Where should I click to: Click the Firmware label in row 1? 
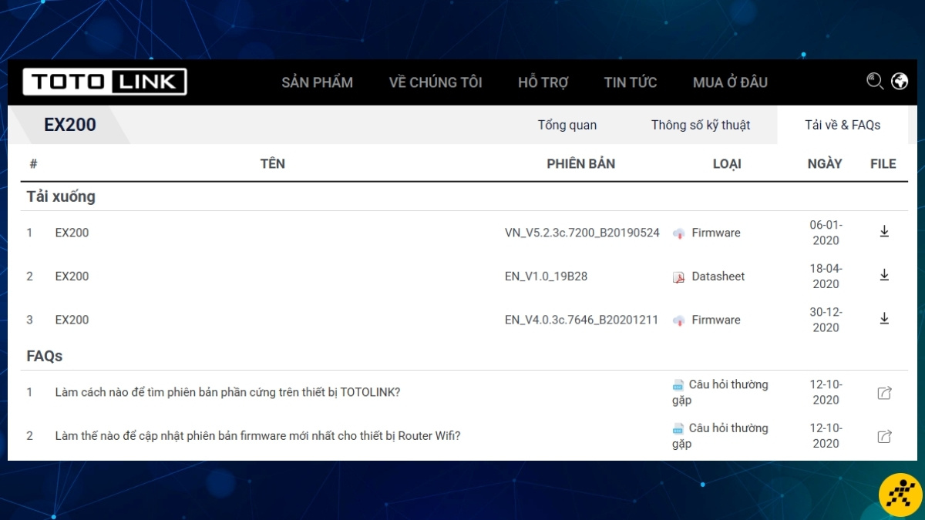716,233
